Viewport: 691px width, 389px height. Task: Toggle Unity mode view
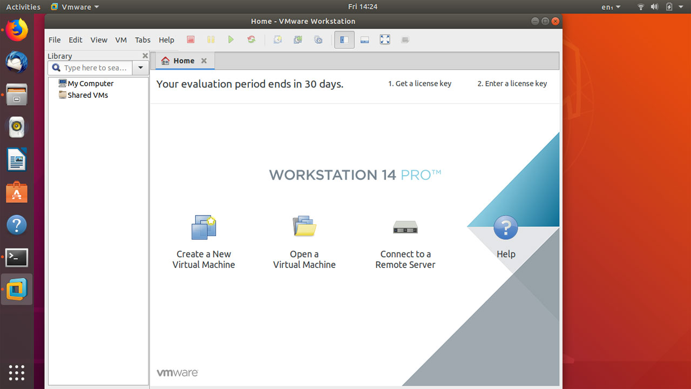tap(405, 39)
